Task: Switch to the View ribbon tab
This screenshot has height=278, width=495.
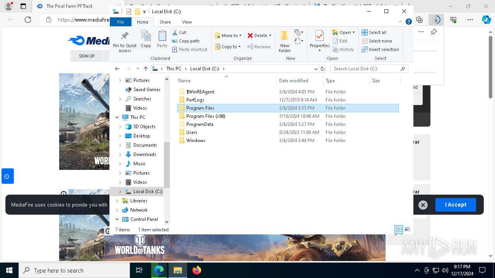Action: click(x=187, y=22)
